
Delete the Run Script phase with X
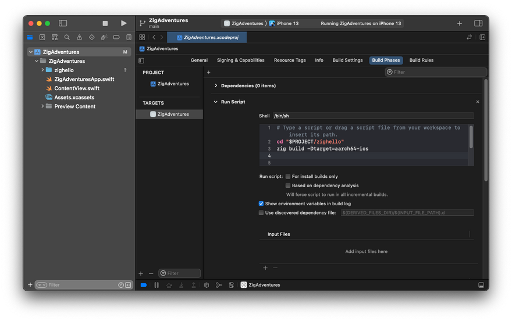478,102
